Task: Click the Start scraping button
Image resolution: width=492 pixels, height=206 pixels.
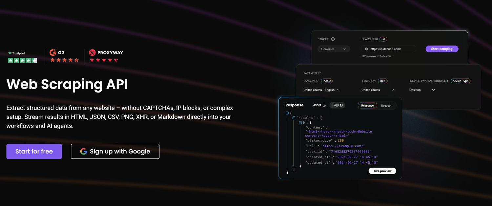Action: click(441, 49)
